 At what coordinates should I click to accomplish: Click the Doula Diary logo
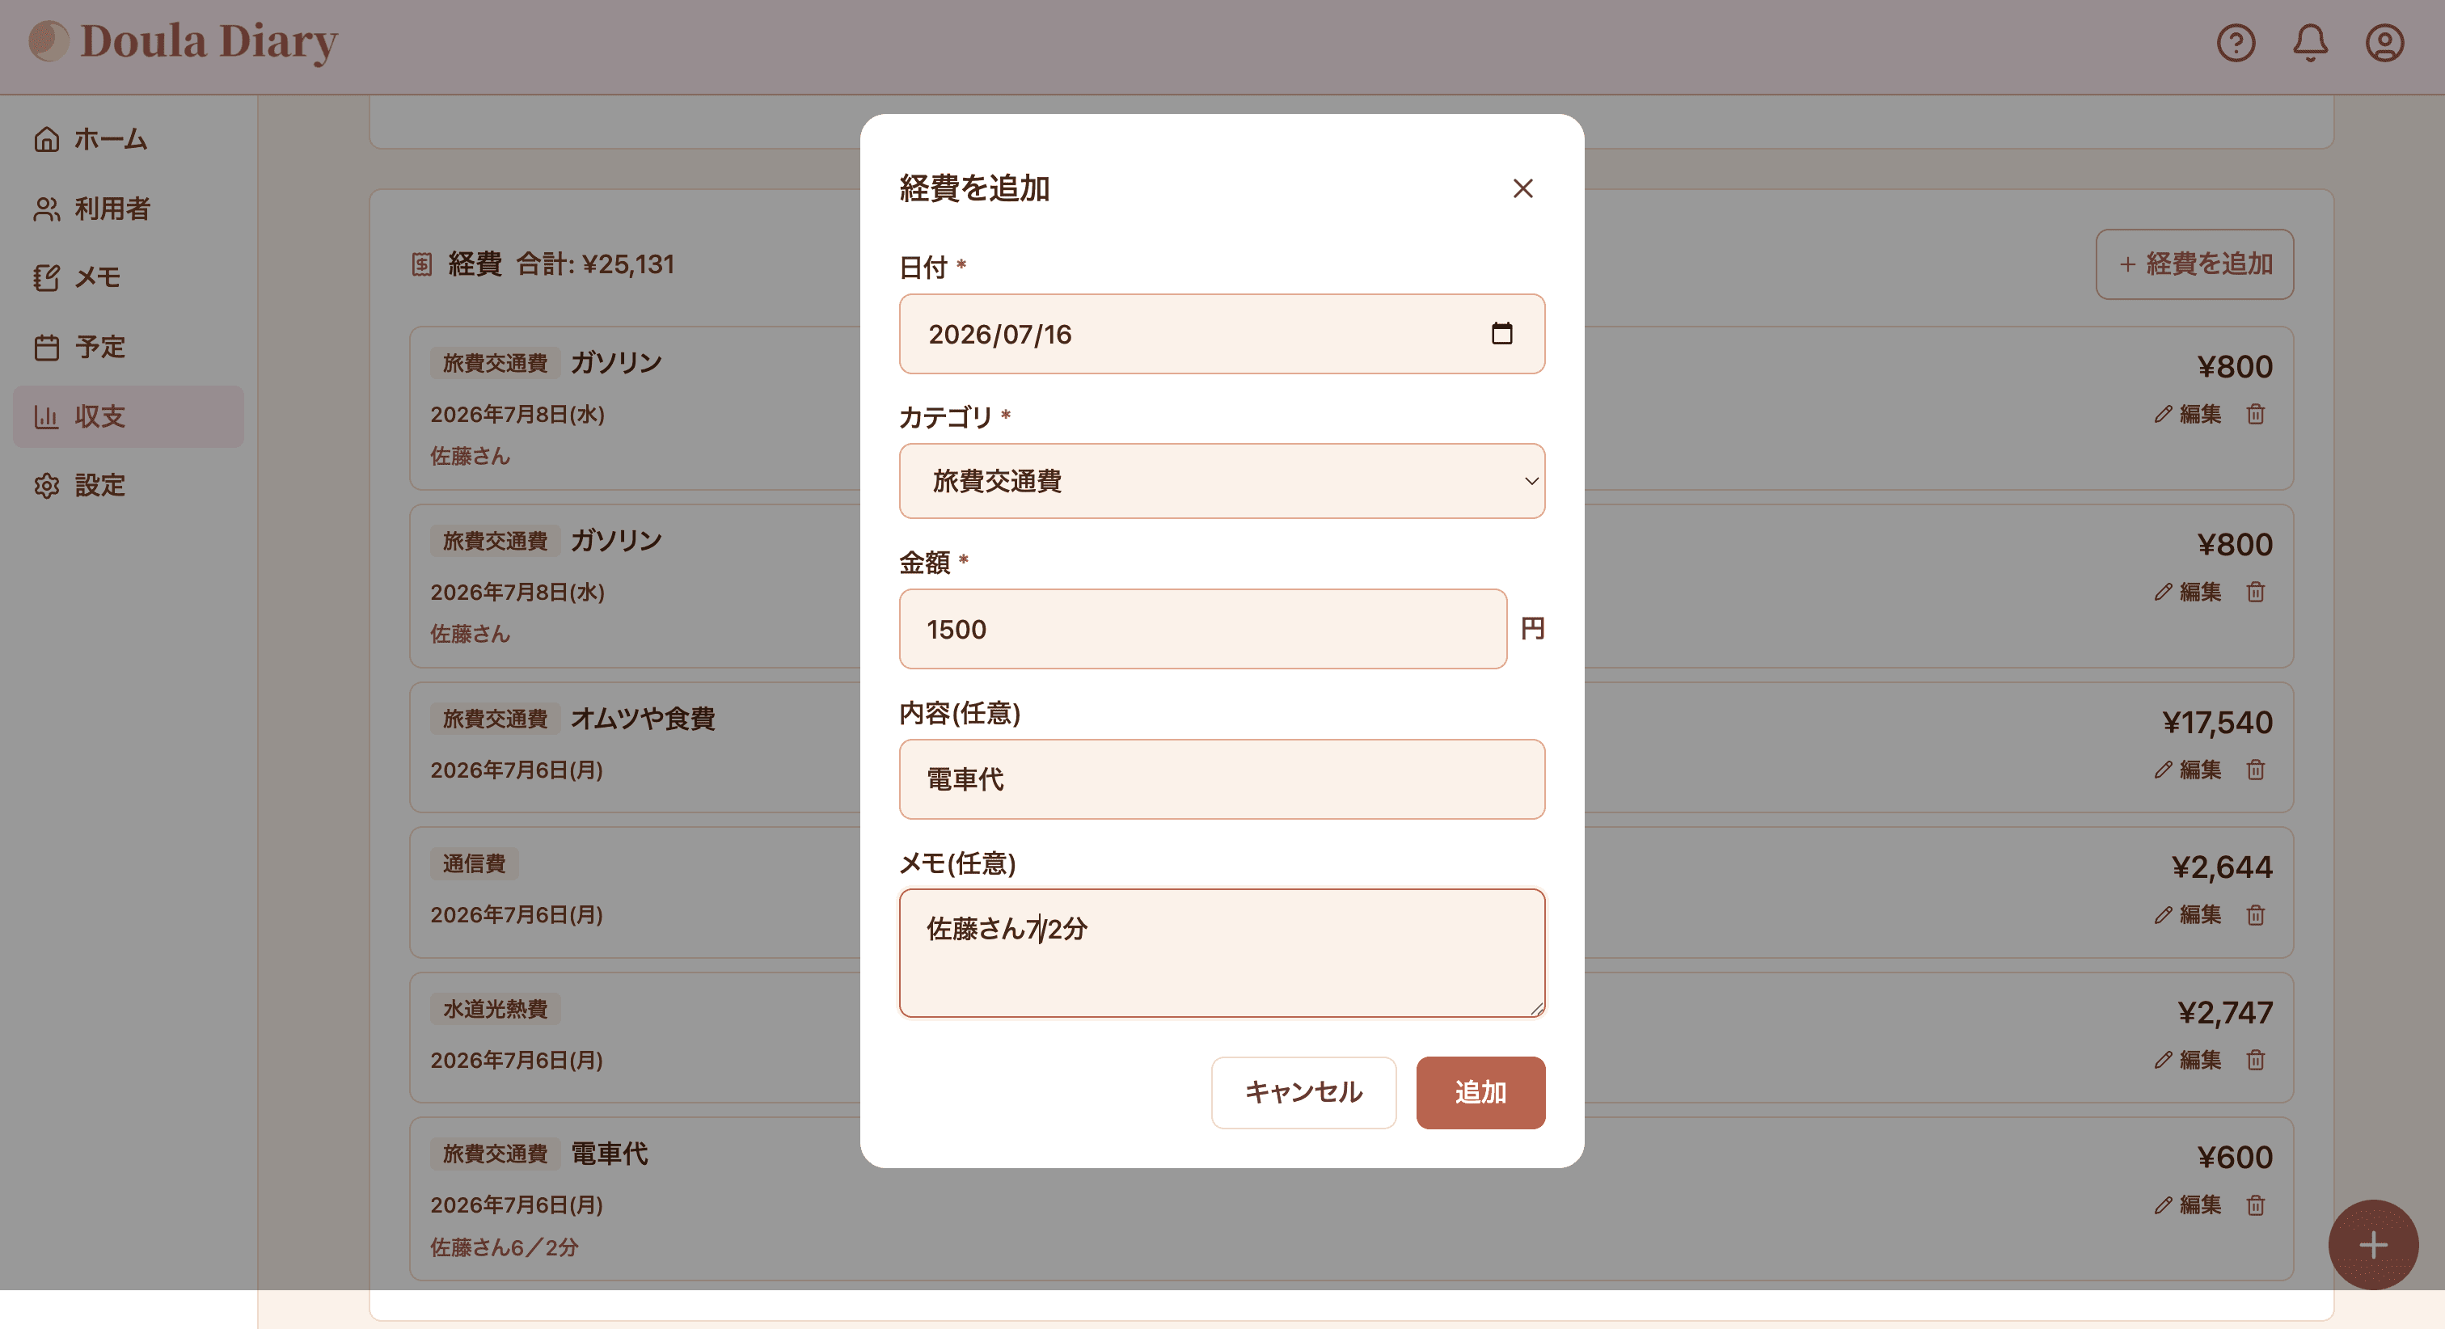click(184, 42)
